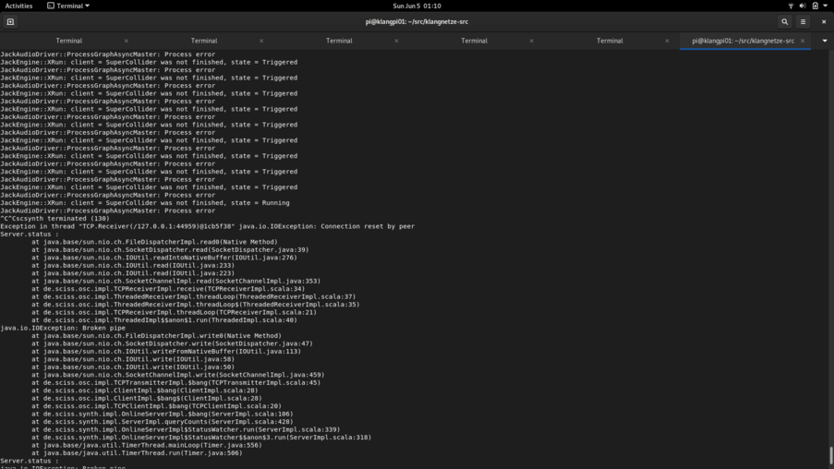
Task: Click the new tab icon in header bar
Action: [10, 21]
